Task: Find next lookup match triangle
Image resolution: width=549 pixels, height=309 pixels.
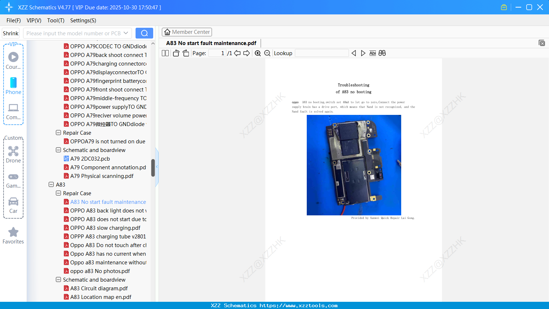Action: 363,53
